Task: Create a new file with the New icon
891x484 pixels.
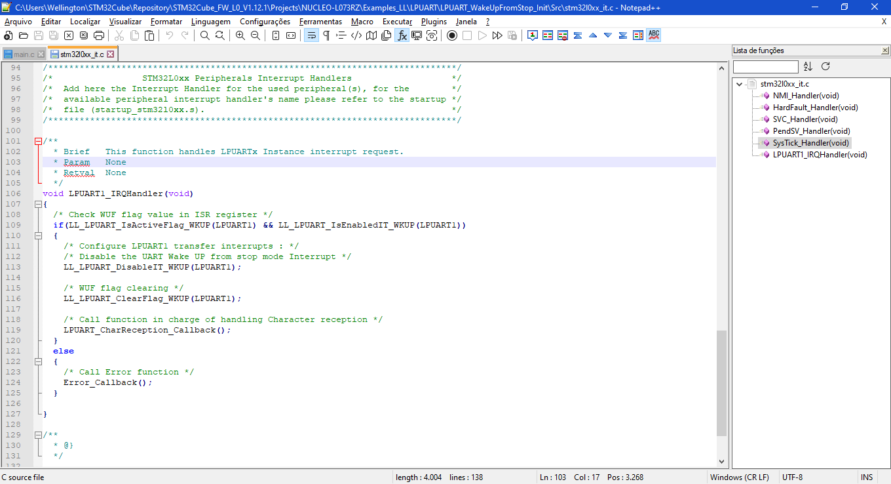Action: click(8, 35)
